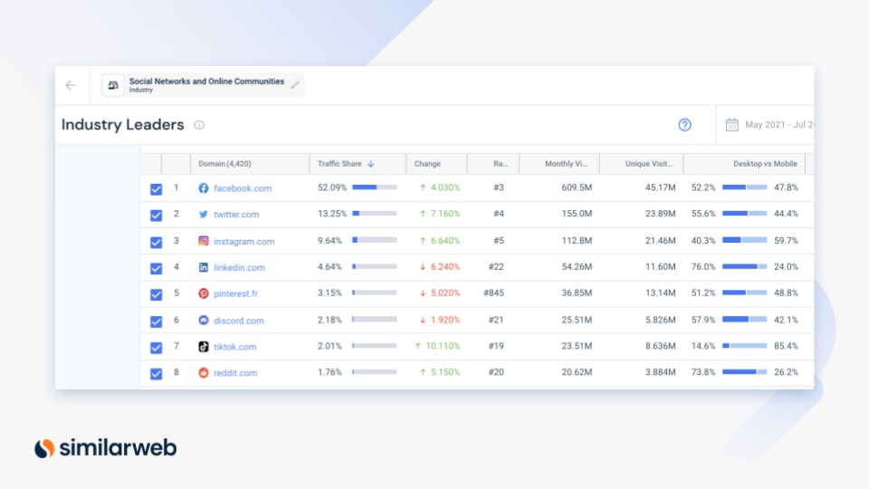869x489 pixels.
Task: Open the help question mark icon
Action: tap(685, 125)
